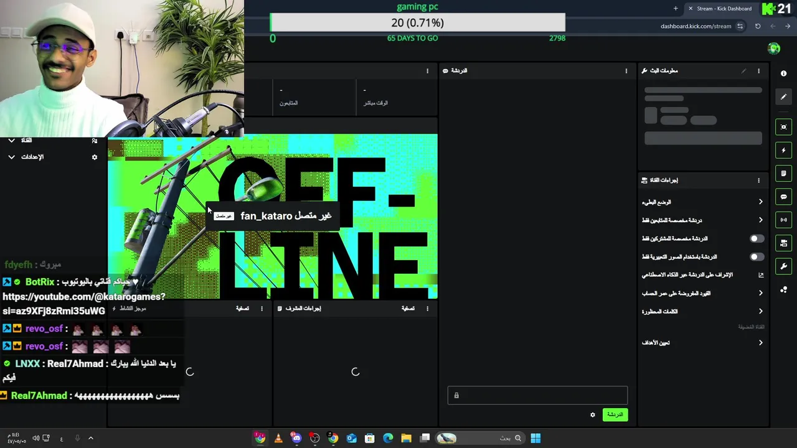Click the pencil icon in stream info panel
This screenshot has height=448, width=797.
pyautogui.click(x=743, y=71)
